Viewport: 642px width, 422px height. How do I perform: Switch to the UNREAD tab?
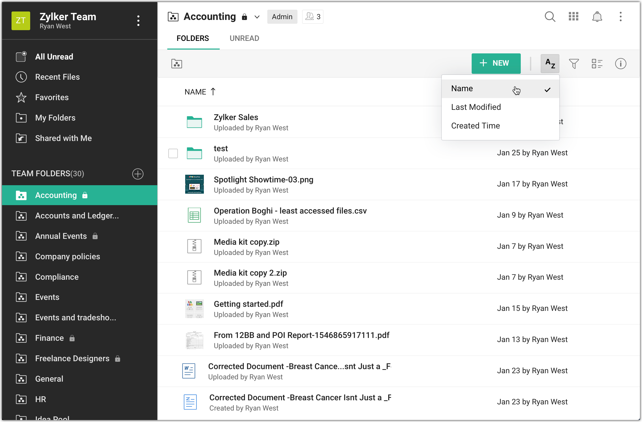point(244,38)
